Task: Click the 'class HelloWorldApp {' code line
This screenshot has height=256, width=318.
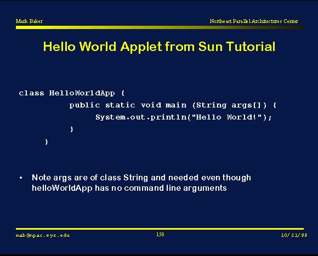Action: (72, 93)
